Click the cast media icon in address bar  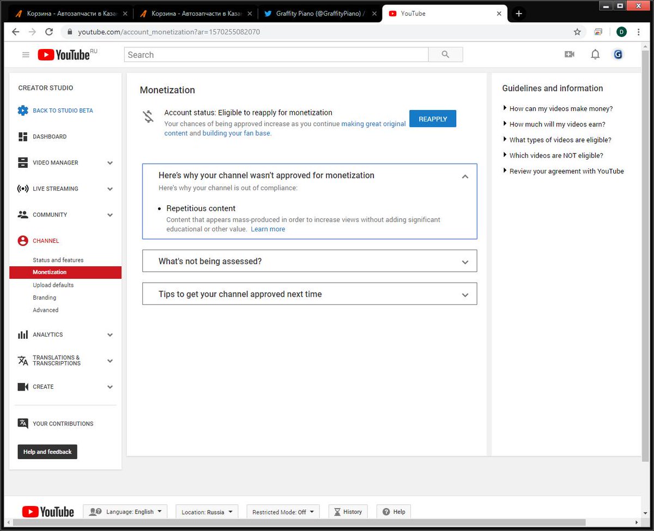click(598, 32)
